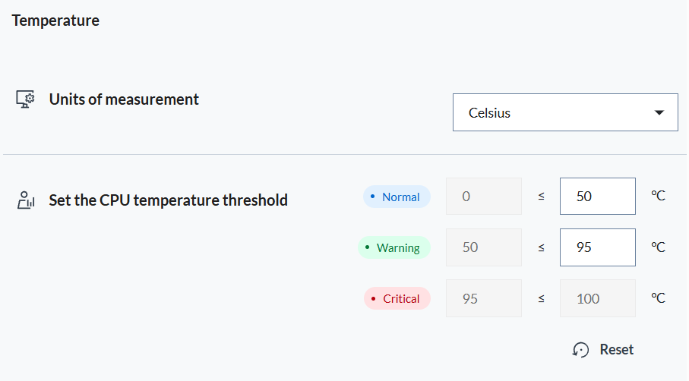Click the disabled Normal lower field showing 0
689x381 pixels.
(484, 197)
